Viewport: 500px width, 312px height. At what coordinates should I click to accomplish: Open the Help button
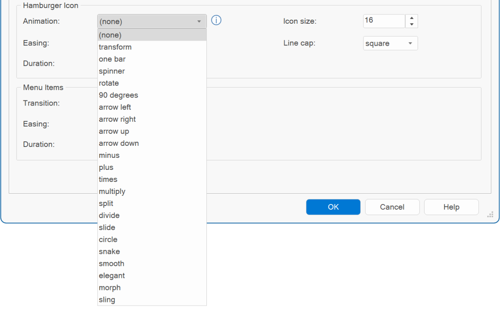pos(451,207)
